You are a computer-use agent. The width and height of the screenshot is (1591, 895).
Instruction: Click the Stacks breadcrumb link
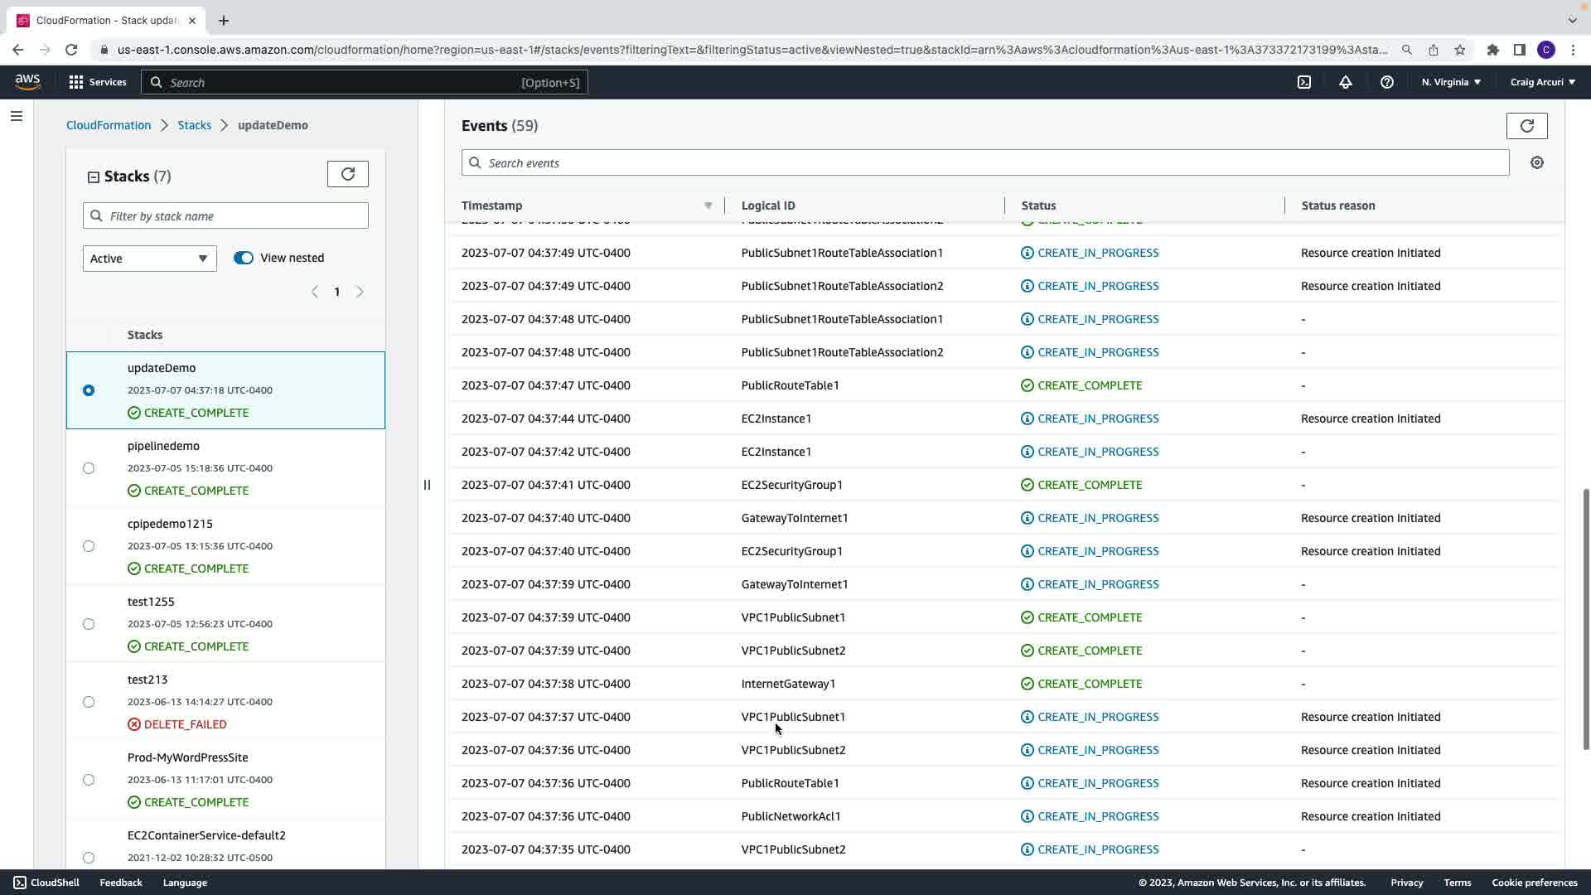point(194,125)
